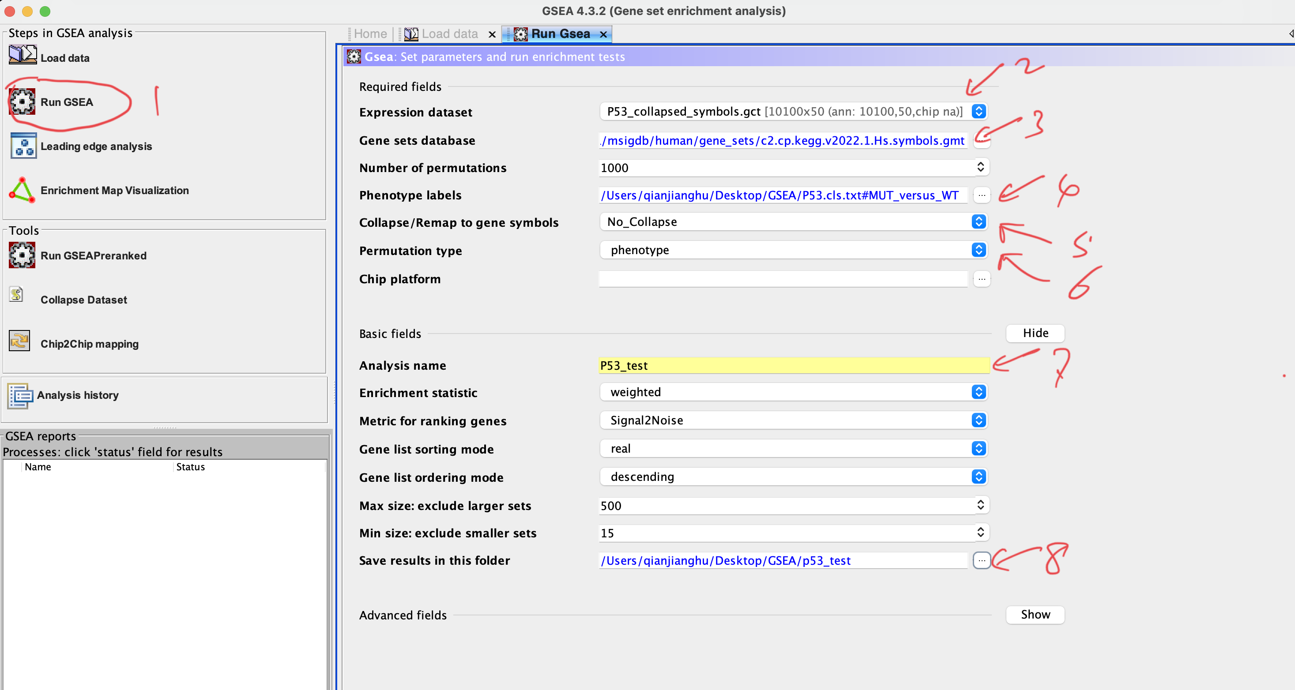The image size is (1295, 690).
Task: Switch to the Load data tab
Action: tap(449, 34)
